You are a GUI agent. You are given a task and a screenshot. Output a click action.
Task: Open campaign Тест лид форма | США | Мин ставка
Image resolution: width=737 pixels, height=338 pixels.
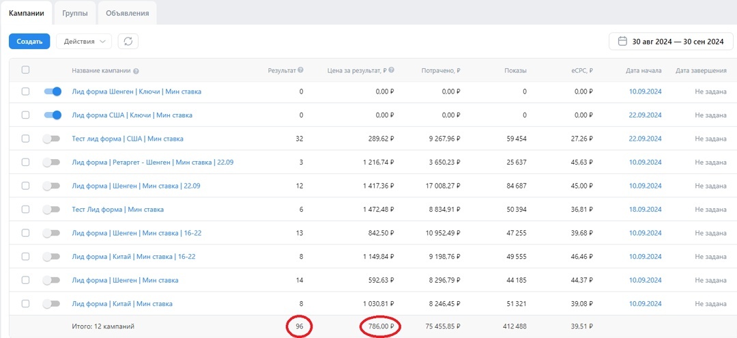click(x=128, y=139)
